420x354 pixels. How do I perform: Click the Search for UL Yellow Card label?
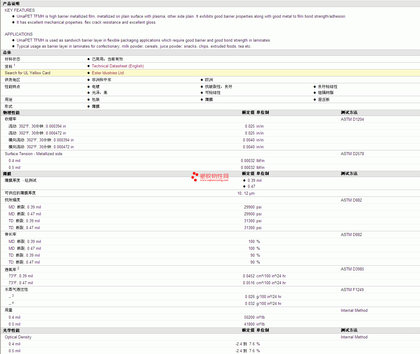pos(28,73)
